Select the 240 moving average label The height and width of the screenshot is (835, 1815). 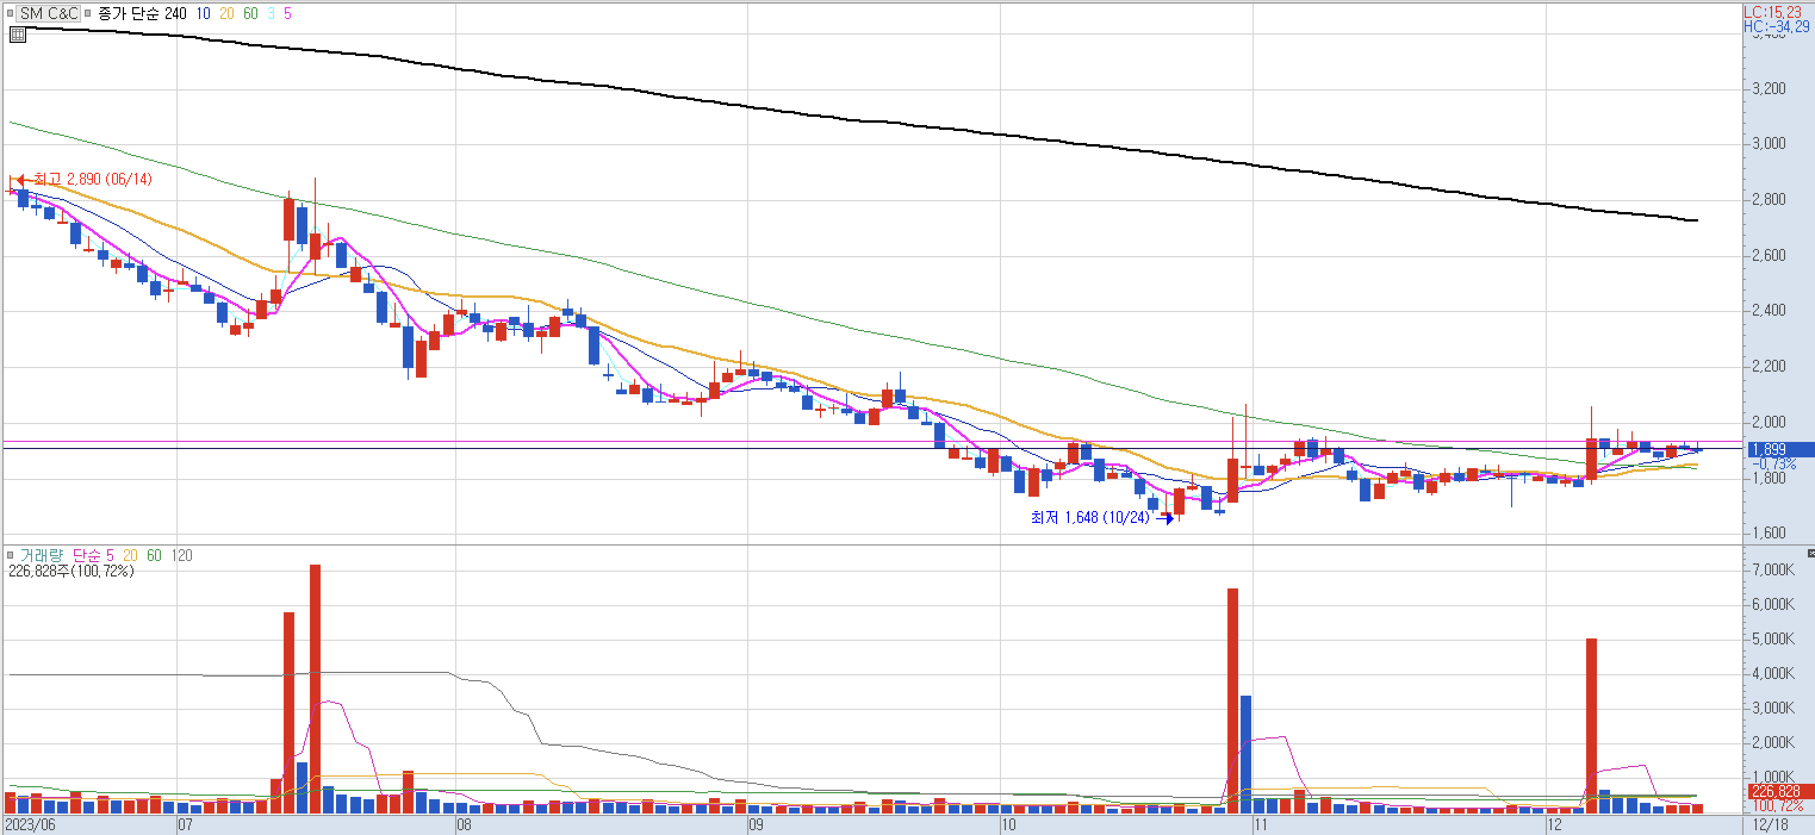175,13
